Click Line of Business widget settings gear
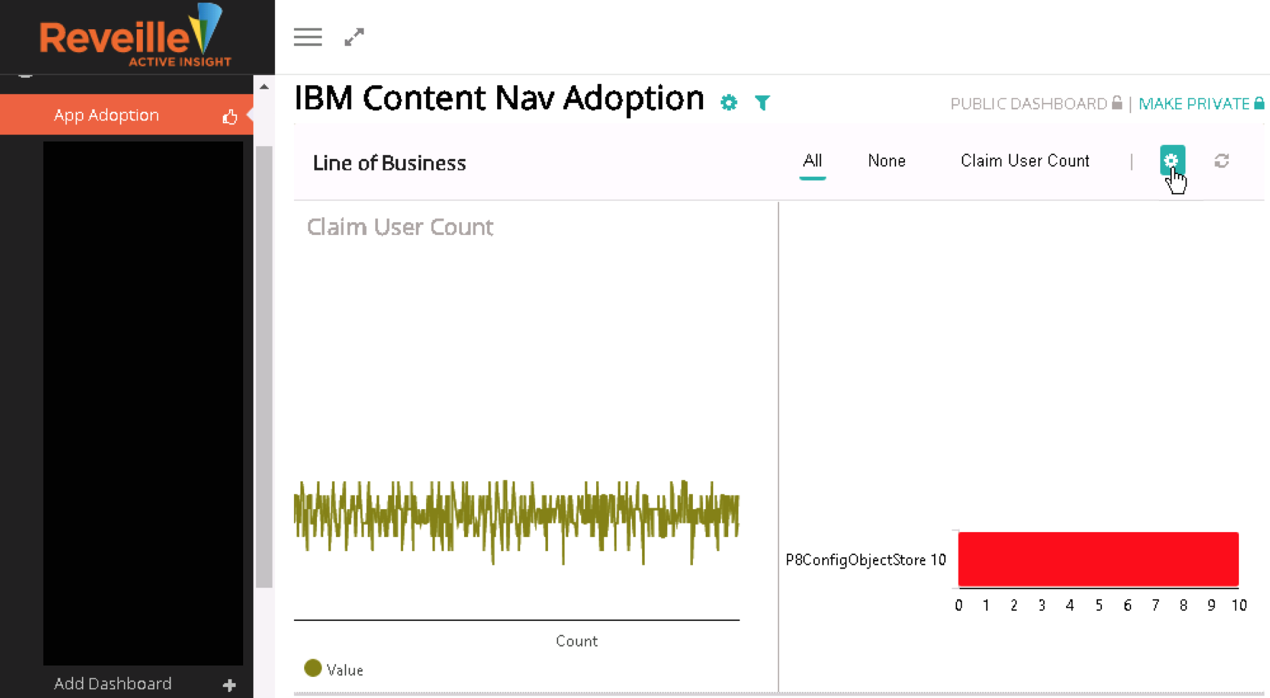 pyautogui.click(x=1172, y=160)
